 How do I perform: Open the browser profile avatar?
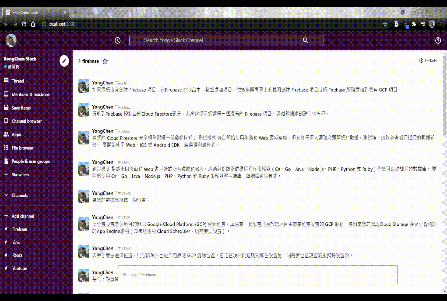(432, 24)
